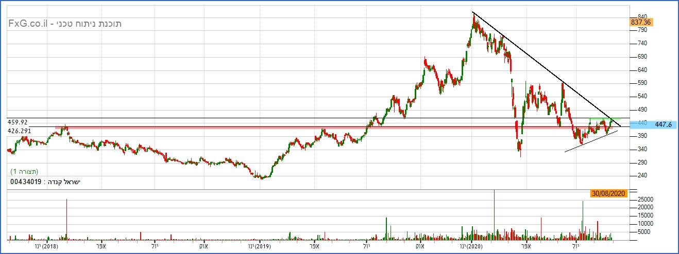Click the 20000 volume axis value

pyautogui.click(x=644, y=207)
